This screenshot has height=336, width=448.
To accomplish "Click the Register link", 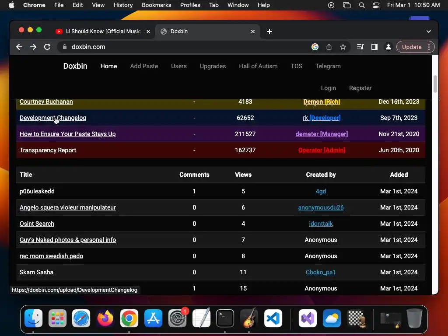I will (360, 88).
